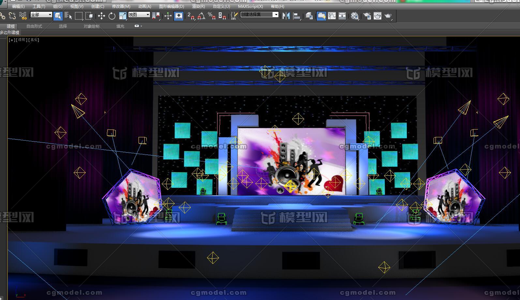
Task: Toggle Window/Crossing selection mode
Action: coord(89,16)
